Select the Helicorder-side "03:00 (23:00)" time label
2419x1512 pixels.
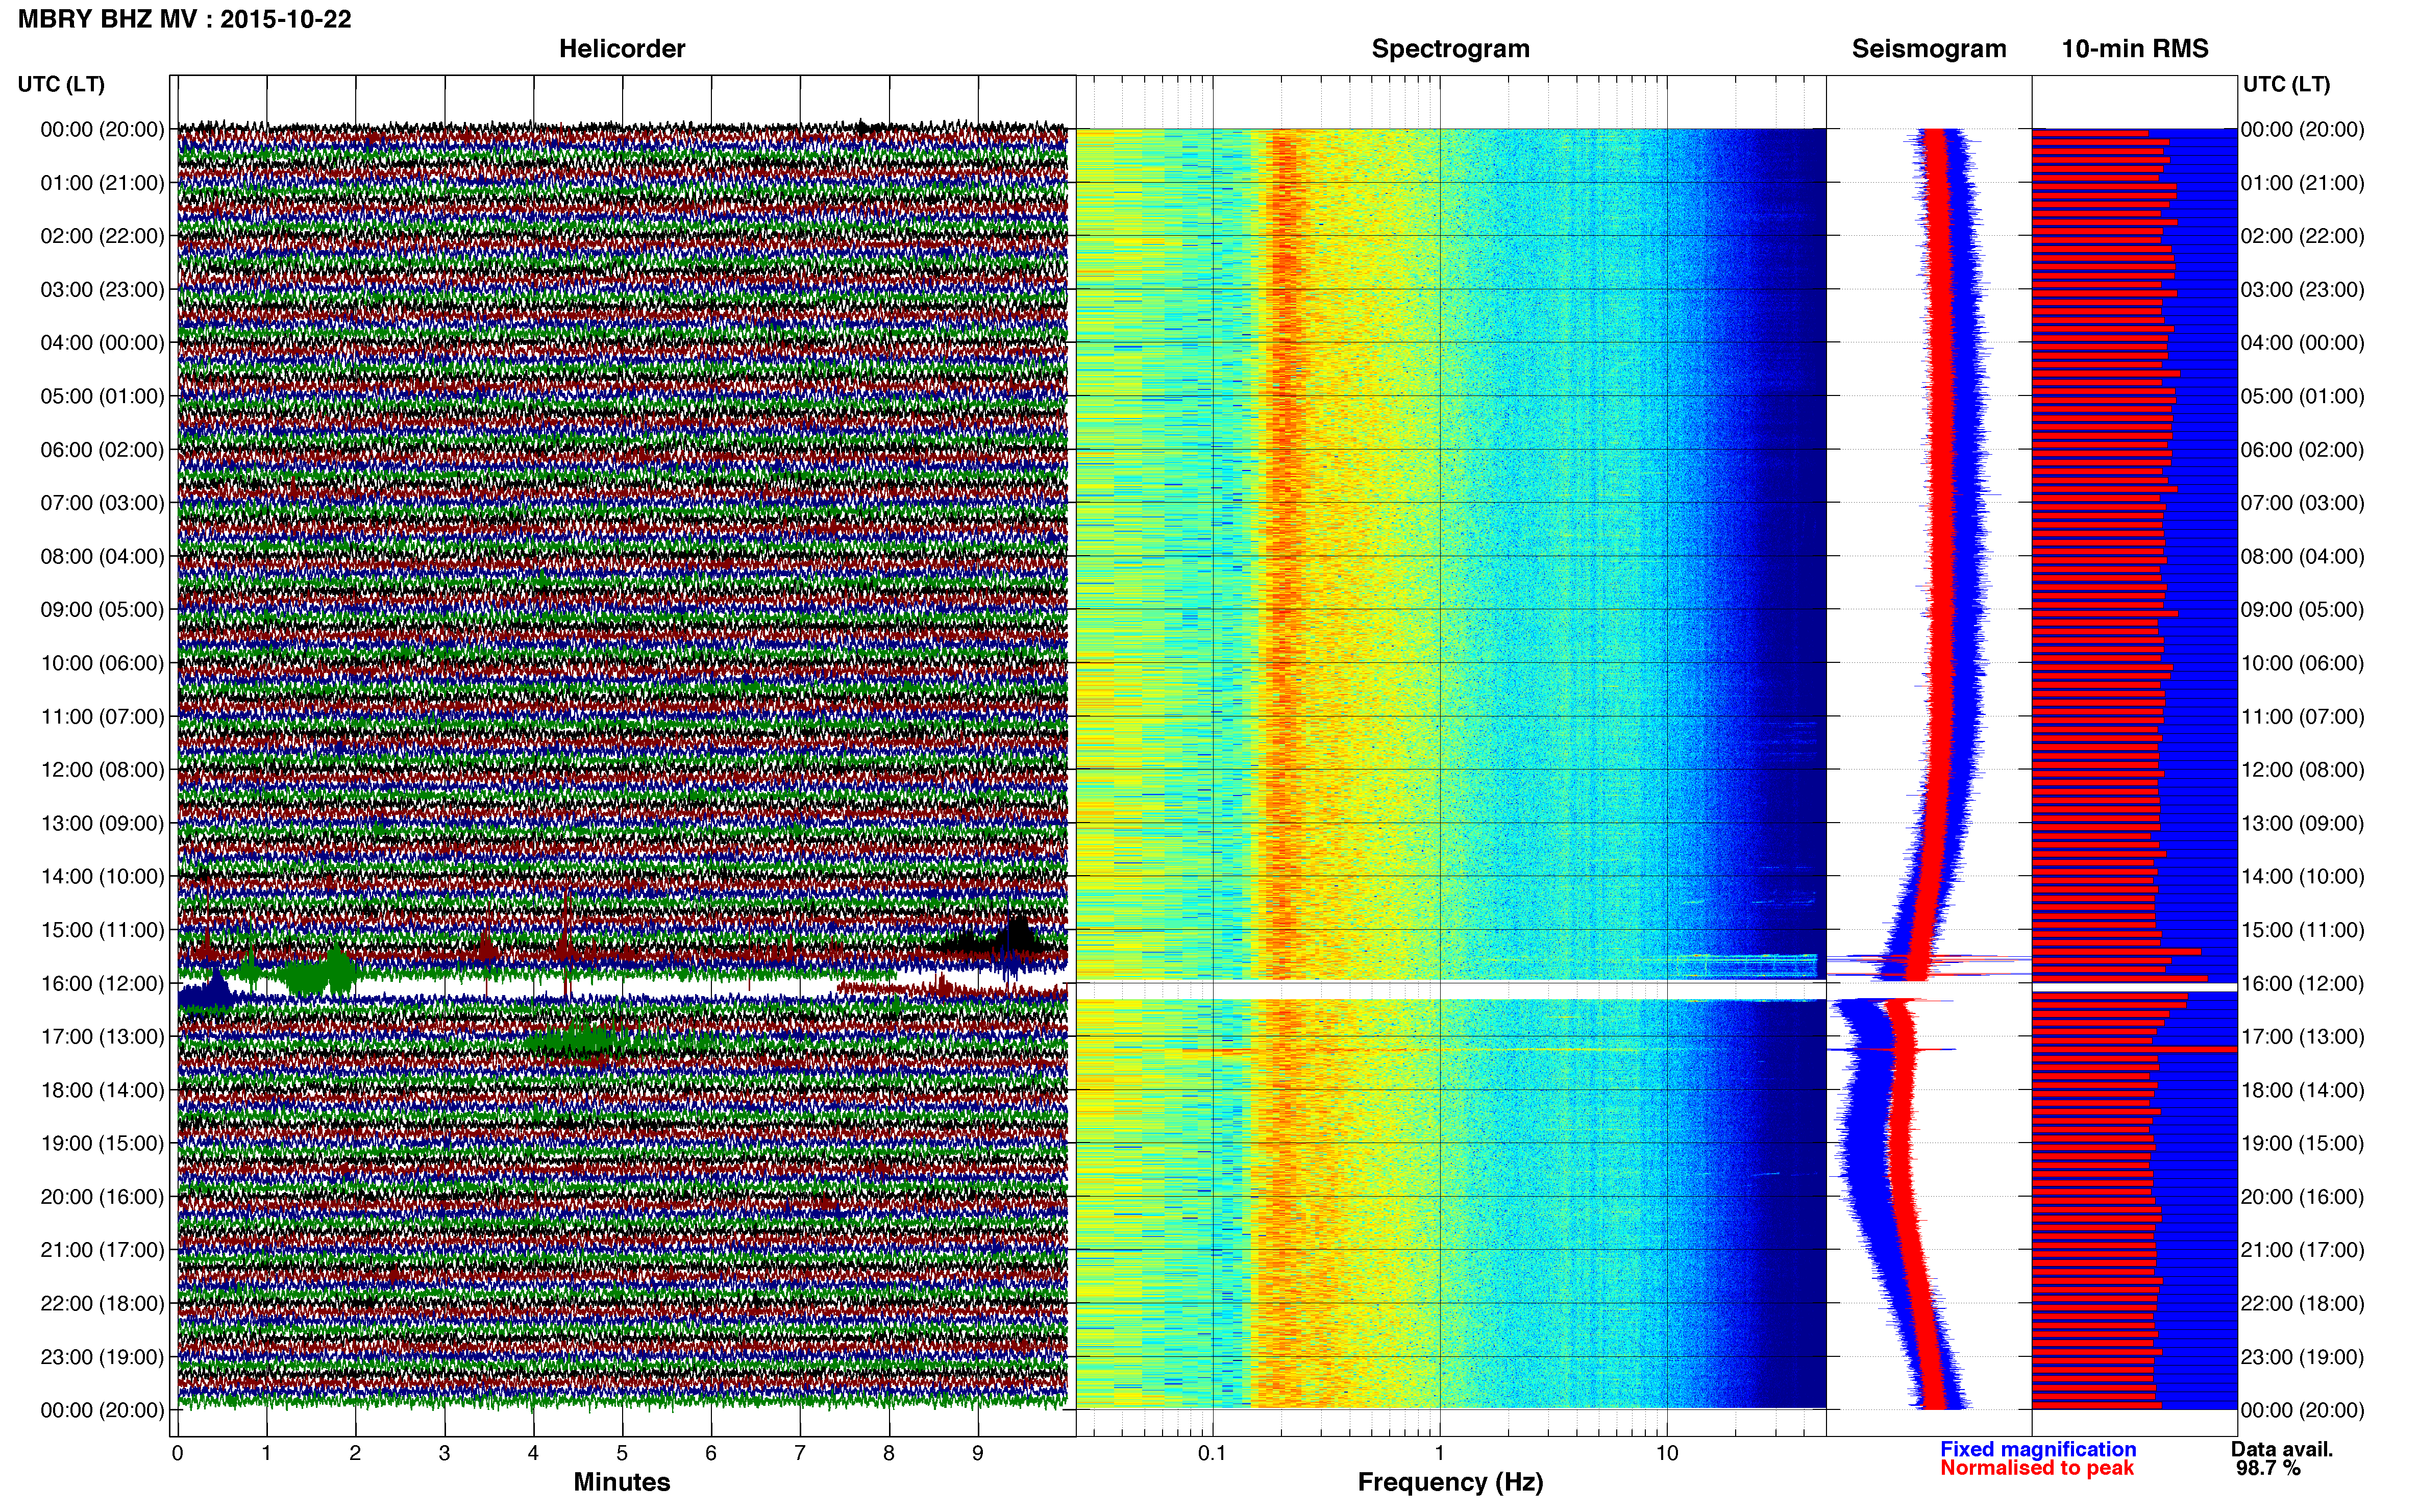[x=102, y=290]
